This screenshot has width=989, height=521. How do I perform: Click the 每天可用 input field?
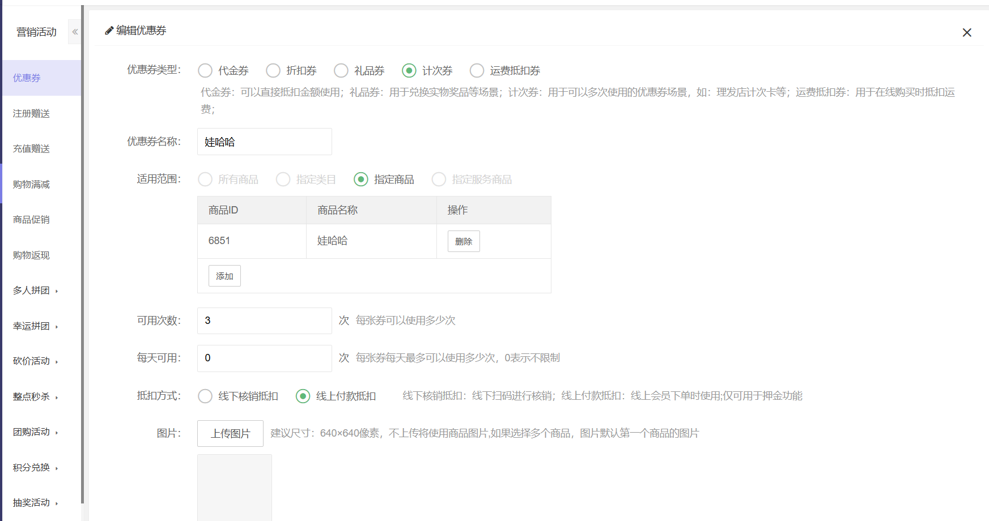264,358
